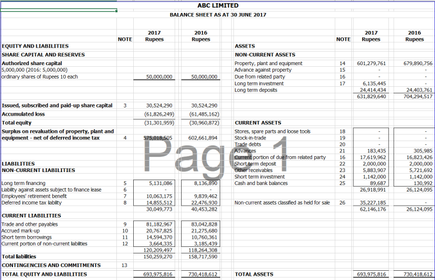Select the CURRENT ASSETS heading
435x280 pixels.
tap(258, 123)
